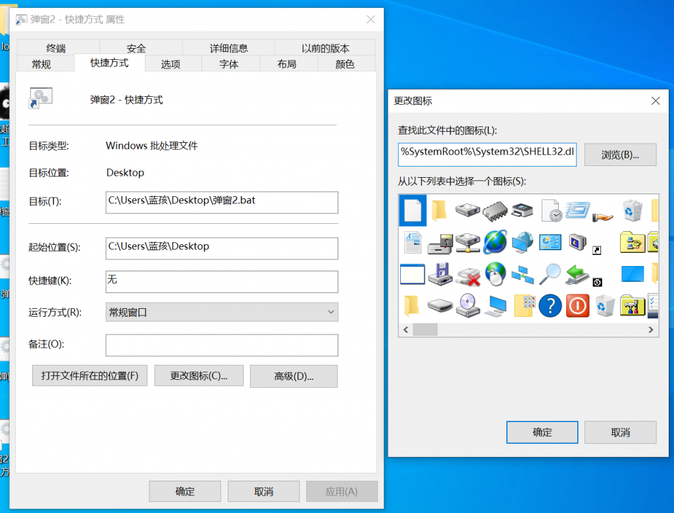This screenshot has height=513, width=674.
Task: Choose the CD drive disc icon
Action: [468, 306]
